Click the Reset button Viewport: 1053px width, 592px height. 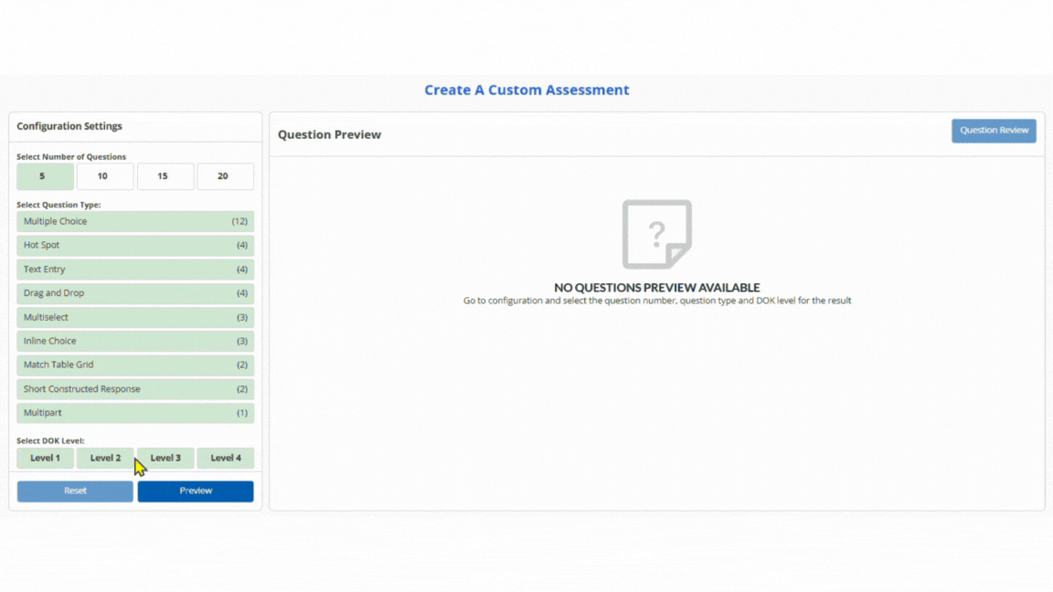click(x=75, y=492)
